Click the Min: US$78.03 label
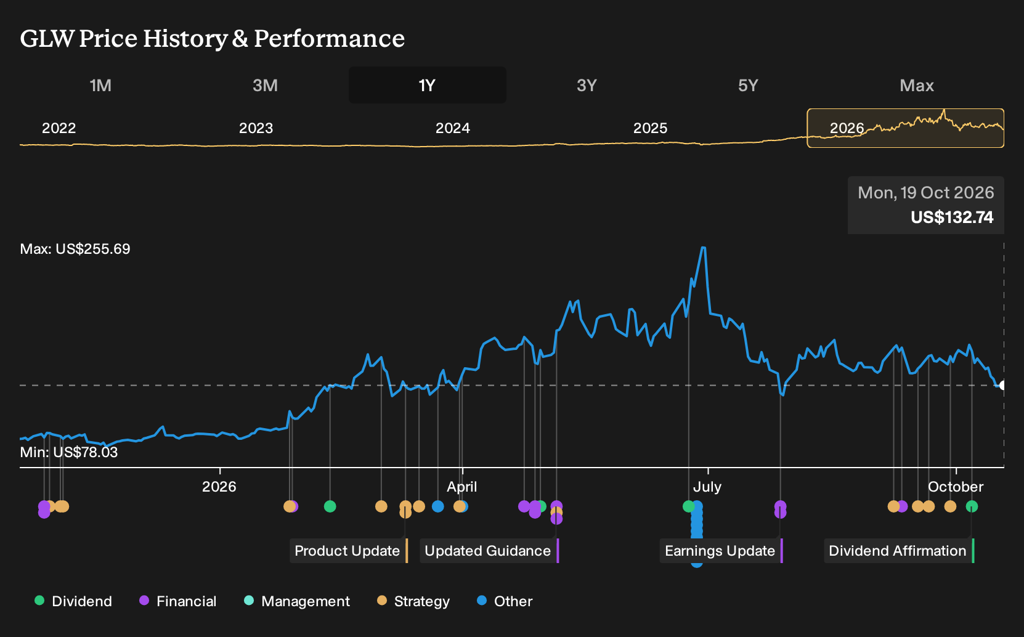The image size is (1024, 637). pyautogui.click(x=69, y=452)
